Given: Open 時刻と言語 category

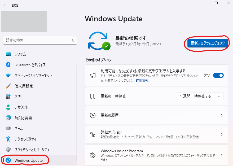Looking at the screenshot, I should click(x=39, y=118).
